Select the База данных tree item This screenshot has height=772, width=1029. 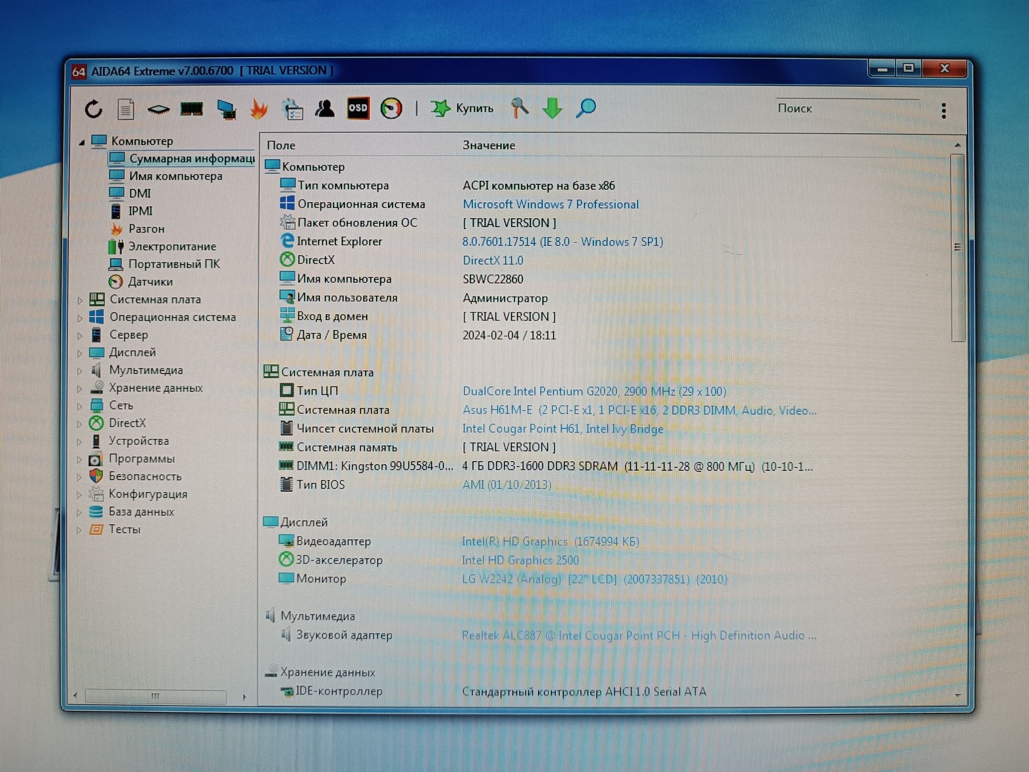point(131,512)
